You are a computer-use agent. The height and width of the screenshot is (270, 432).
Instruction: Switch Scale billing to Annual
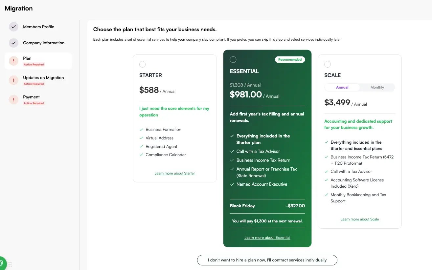[342, 87]
